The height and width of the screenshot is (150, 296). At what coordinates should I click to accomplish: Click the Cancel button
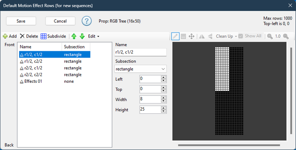60,21
